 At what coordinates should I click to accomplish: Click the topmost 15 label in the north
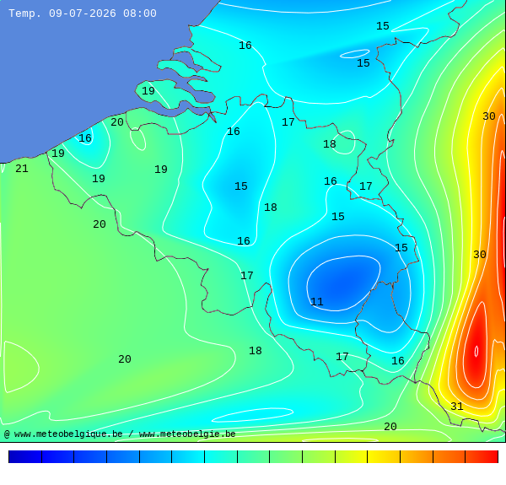pos(383,26)
